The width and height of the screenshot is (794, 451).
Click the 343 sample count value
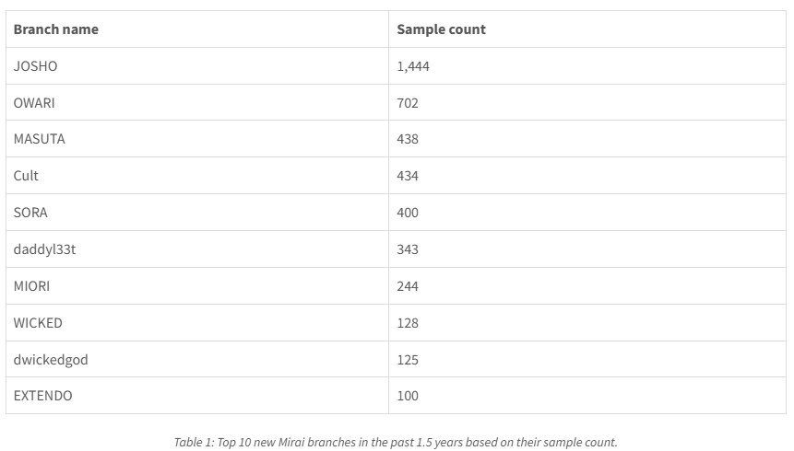pyautogui.click(x=408, y=249)
